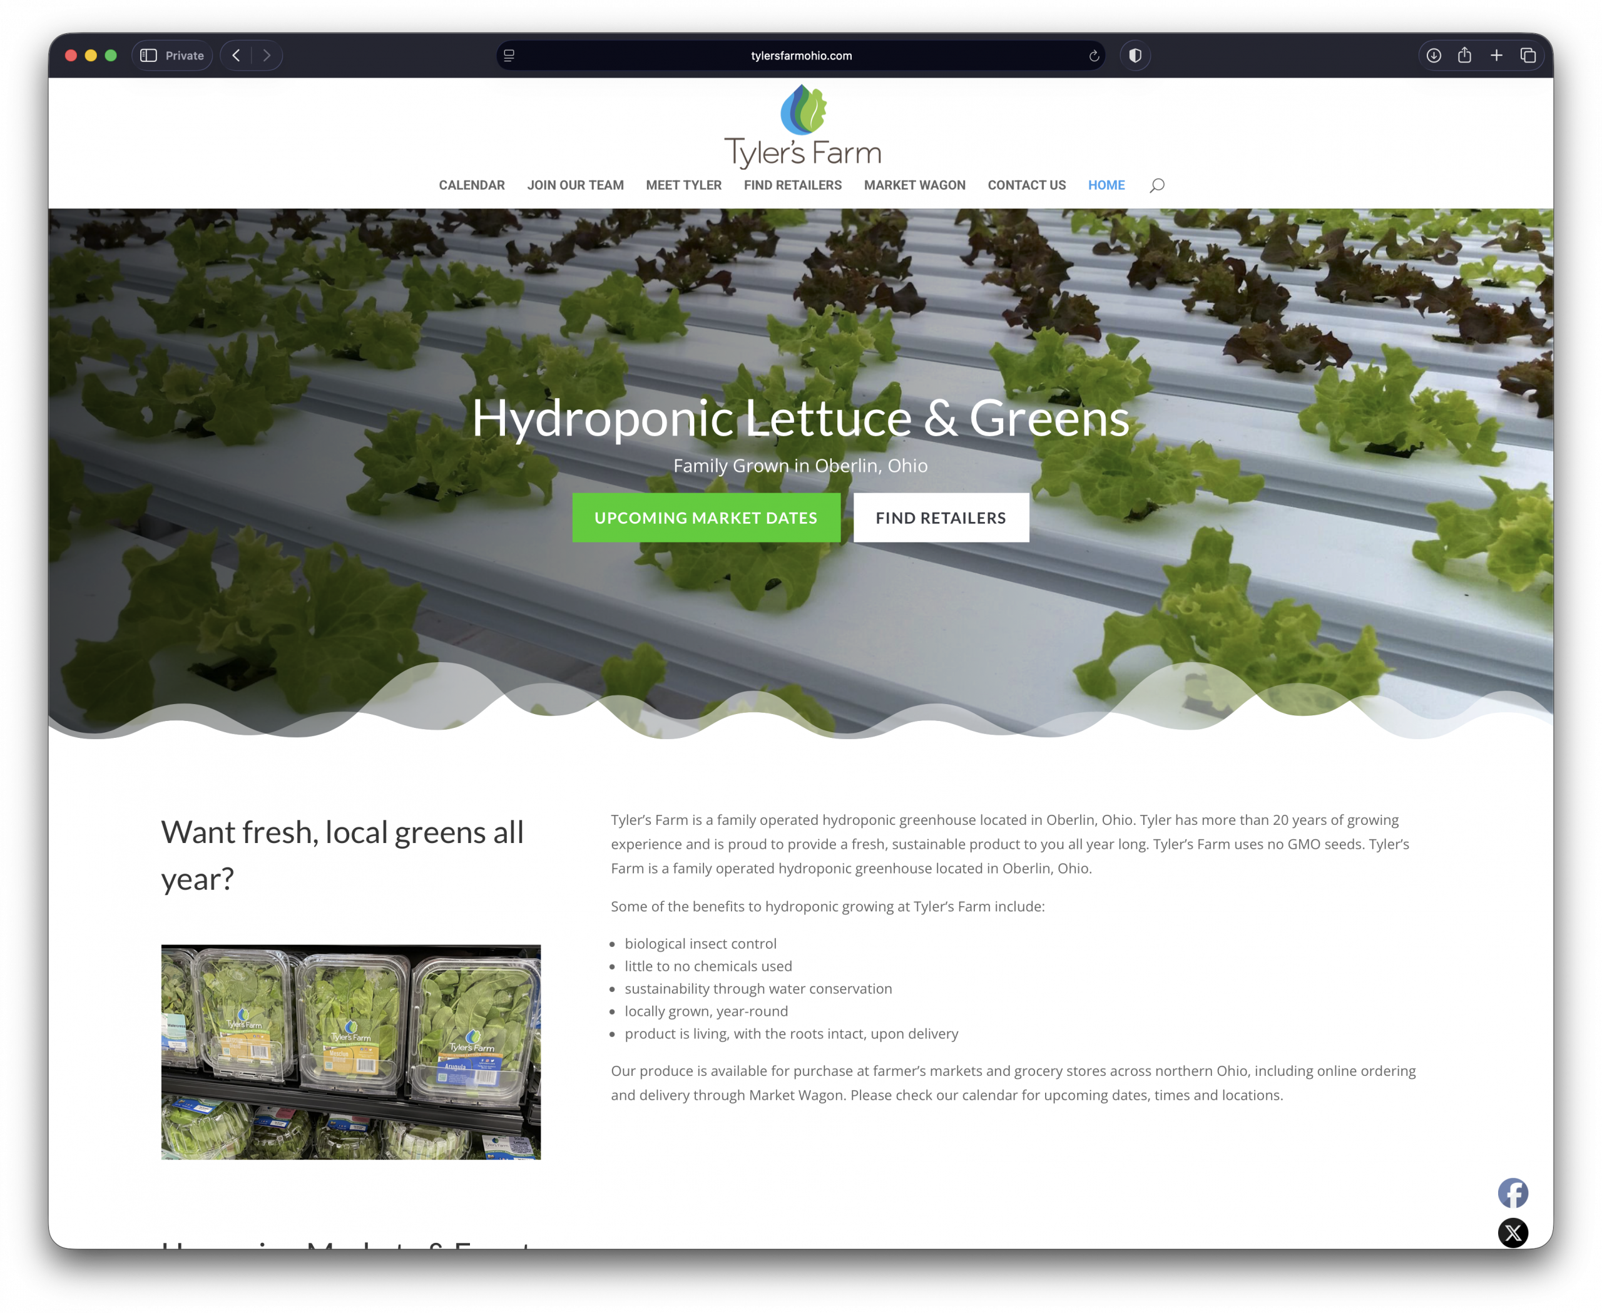This screenshot has width=1602, height=1313.
Task: Select Find Retailers in the navigation menu
Action: [793, 185]
